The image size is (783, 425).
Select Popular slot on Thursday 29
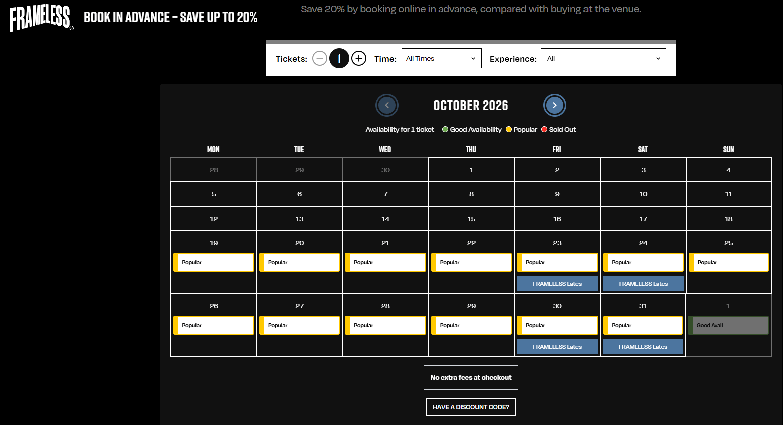(471, 325)
